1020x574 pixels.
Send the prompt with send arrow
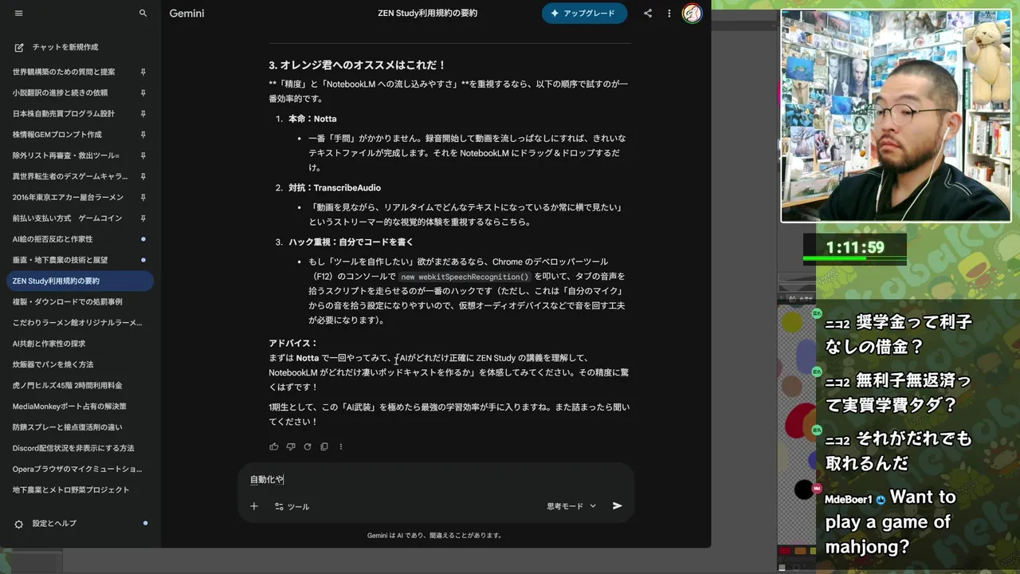617,505
